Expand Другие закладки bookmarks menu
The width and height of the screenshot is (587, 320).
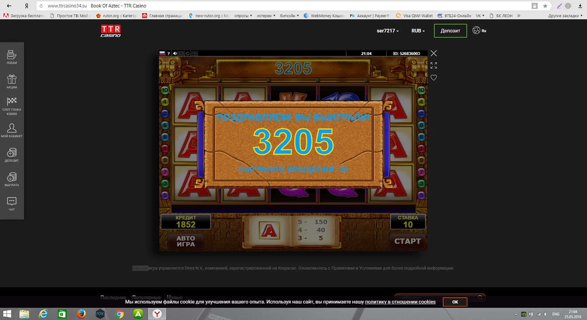(566, 16)
